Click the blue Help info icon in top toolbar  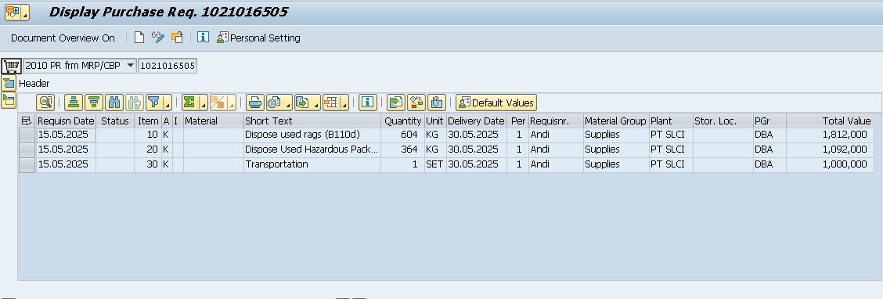point(204,38)
